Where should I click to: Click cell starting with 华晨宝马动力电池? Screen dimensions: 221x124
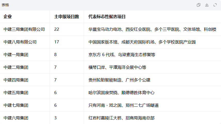(152, 29)
